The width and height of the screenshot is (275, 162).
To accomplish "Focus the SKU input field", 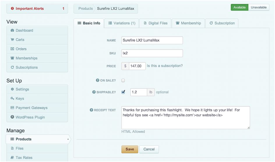I will click(152, 53).
